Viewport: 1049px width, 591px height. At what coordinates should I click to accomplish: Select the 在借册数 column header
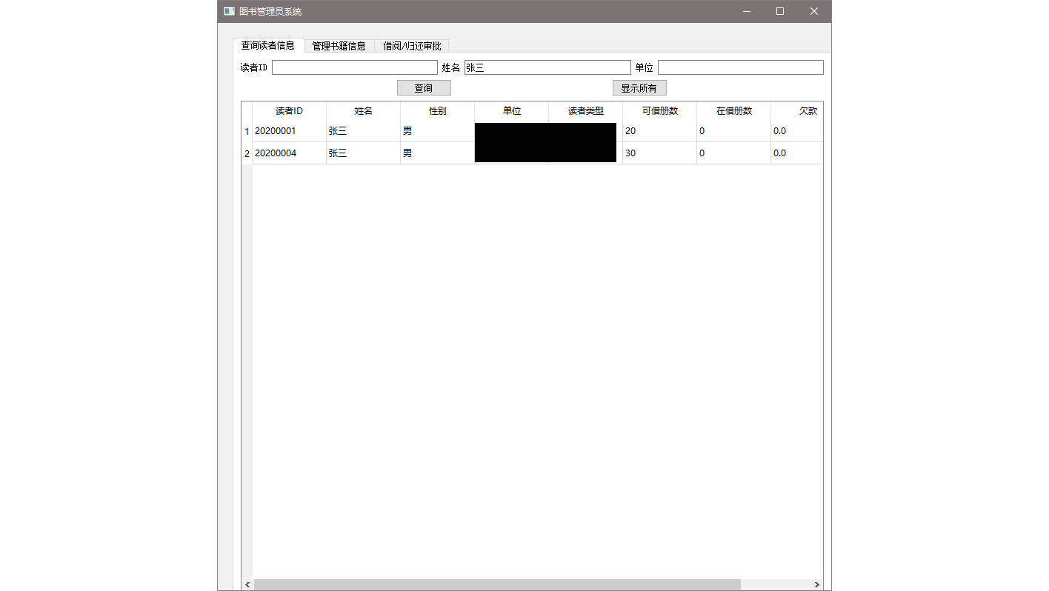coord(734,111)
